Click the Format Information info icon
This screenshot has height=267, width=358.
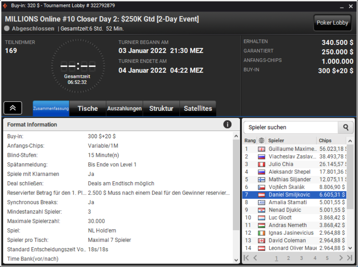[x=227, y=125]
